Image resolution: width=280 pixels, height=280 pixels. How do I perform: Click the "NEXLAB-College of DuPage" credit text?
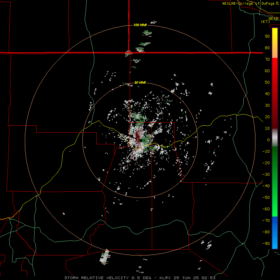click(249, 3)
